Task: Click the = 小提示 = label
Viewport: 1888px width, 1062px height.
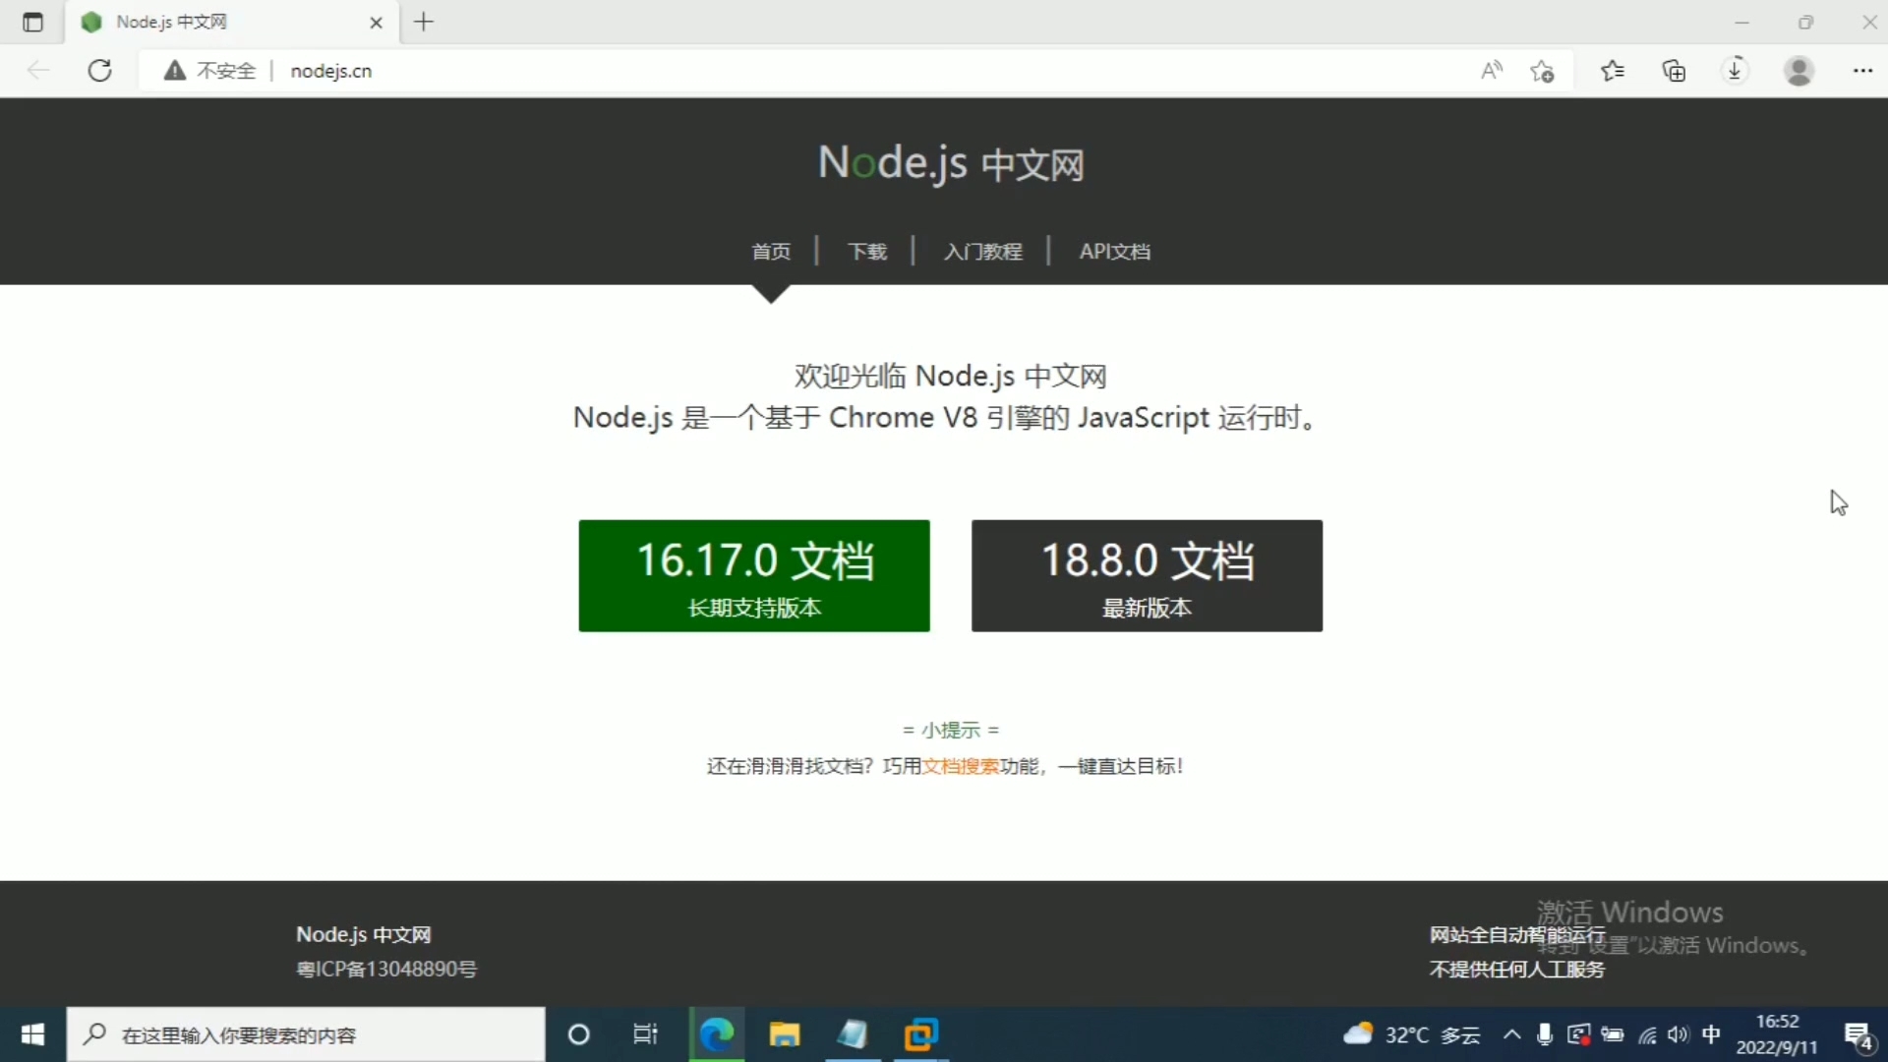Action: point(951,731)
